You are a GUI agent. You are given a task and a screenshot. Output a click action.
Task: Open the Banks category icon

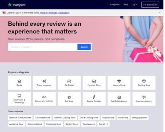pos(19,81)
